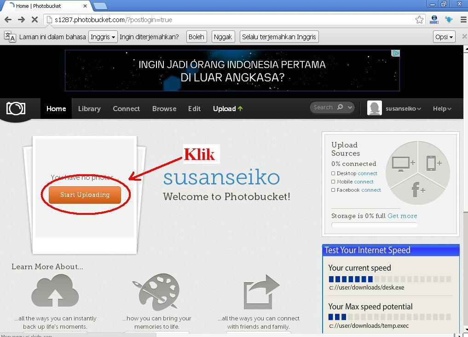
Task: Click the Photobucket camera logo
Action: click(15, 108)
